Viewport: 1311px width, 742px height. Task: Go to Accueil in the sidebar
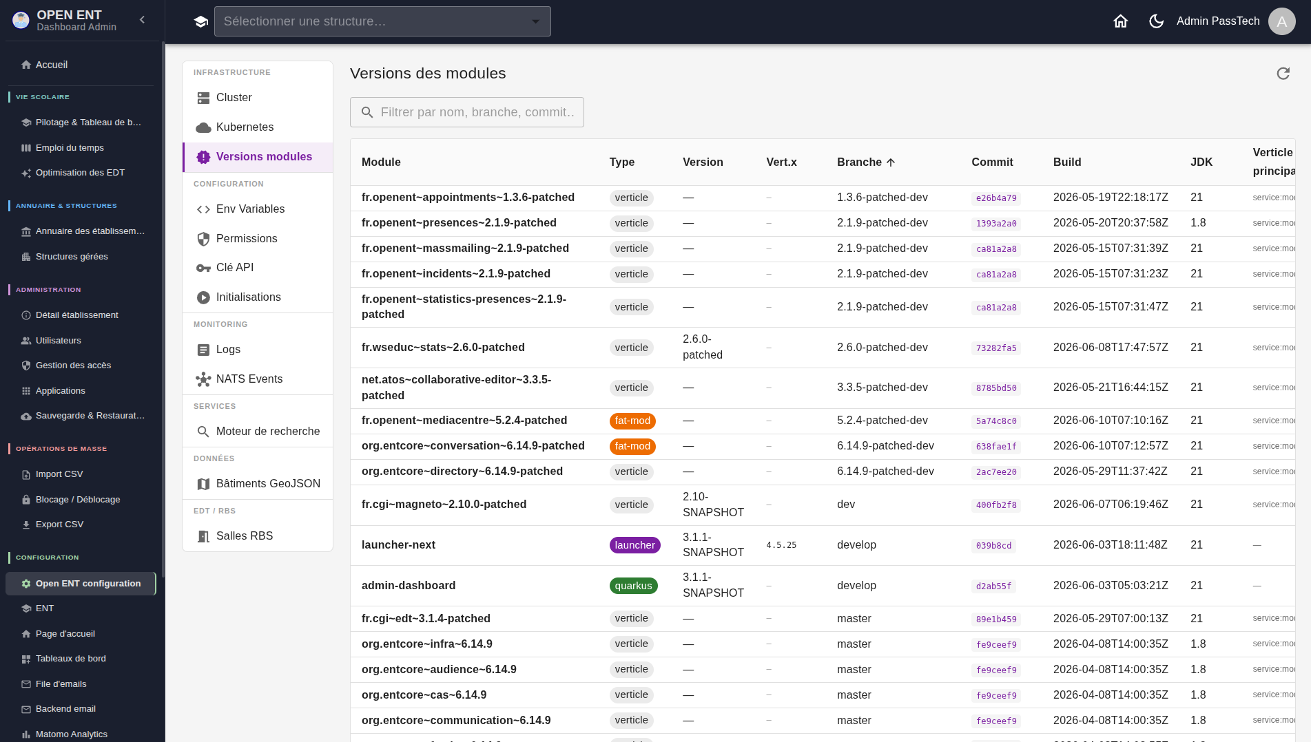81,65
